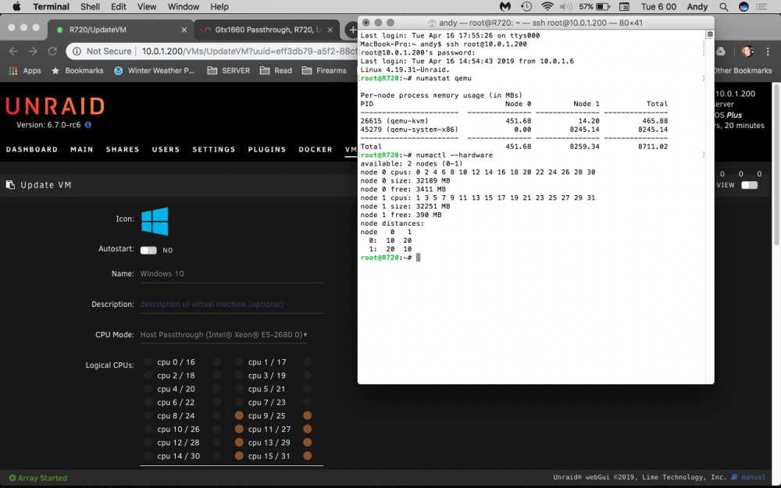The image size is (781, 488).
Task: Click the VM Name input field
Action: [232, 274]
